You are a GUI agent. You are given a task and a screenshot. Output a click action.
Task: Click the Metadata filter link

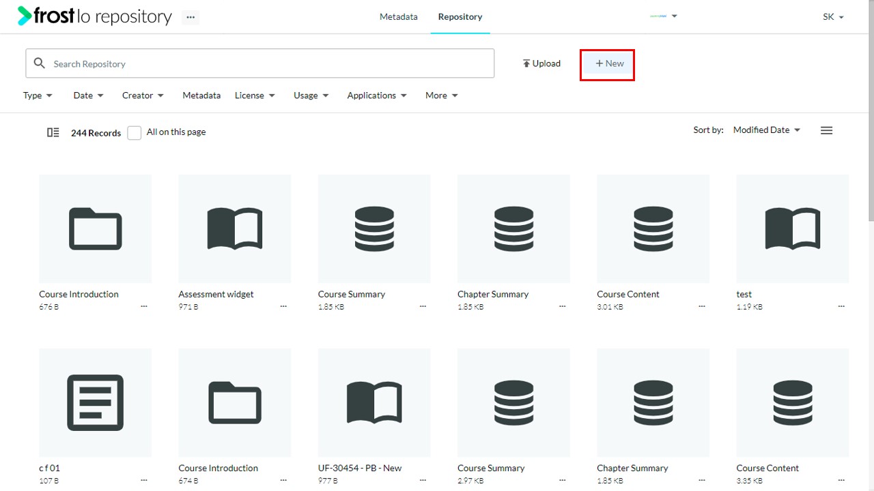click(x=201, y=95)
